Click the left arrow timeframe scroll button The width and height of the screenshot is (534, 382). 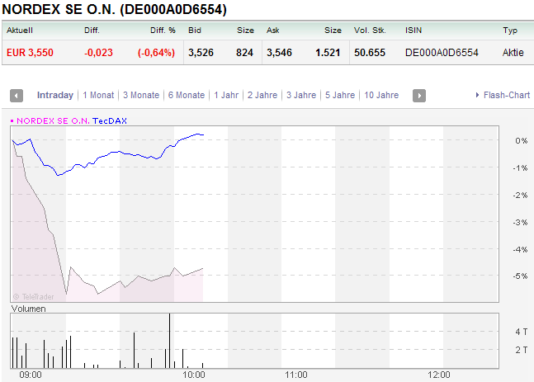coord(17,96)
